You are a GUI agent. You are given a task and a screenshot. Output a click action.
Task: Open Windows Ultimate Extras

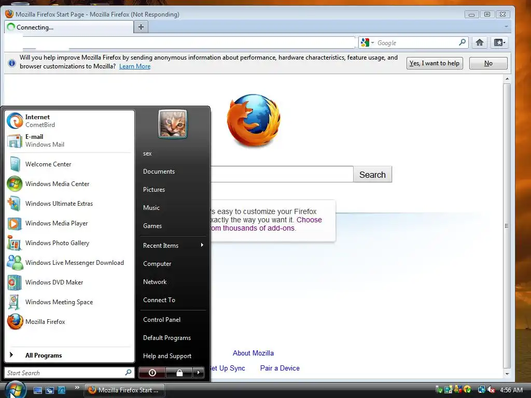click(x=69, y=203)
